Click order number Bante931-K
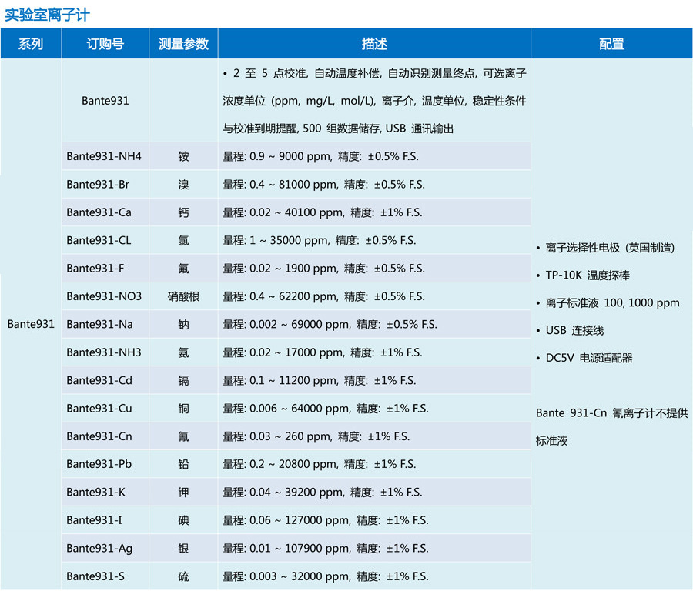The width and height of the screenshot is (693, 591). pos(96,492)
